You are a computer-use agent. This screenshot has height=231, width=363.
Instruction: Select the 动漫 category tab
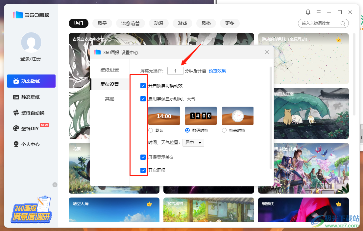coord(159,23)
